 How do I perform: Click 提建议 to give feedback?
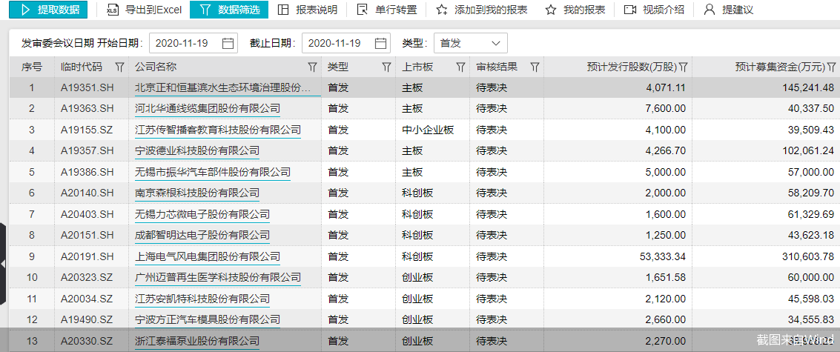729,10
